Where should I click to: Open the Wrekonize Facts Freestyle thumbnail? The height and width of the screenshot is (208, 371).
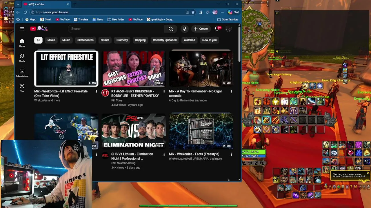coord(201,131)
